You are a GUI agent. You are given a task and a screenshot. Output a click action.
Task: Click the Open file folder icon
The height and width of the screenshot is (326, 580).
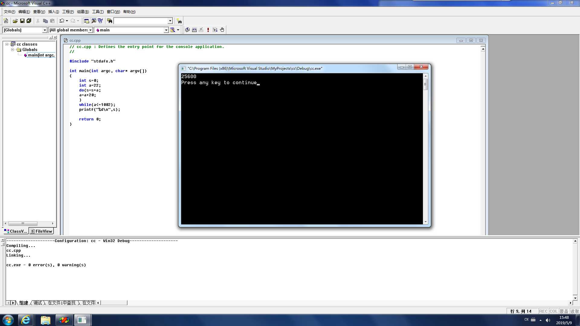pyautogui.click(x=15, y=21)
